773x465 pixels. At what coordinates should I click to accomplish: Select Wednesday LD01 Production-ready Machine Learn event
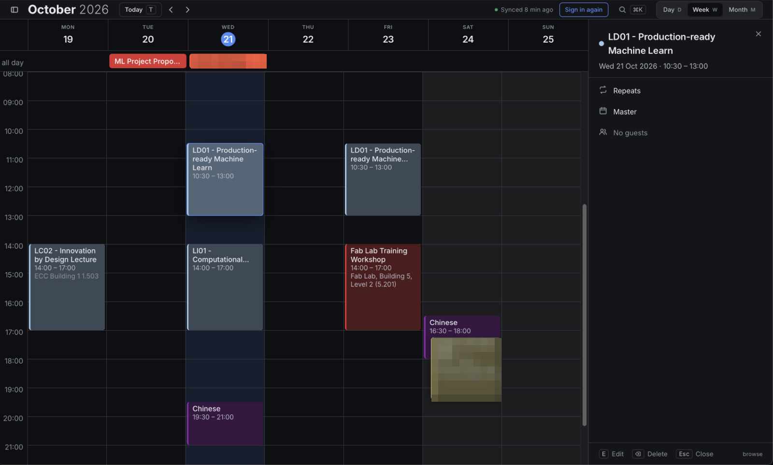pyautogui.click(x=225, y=179)
